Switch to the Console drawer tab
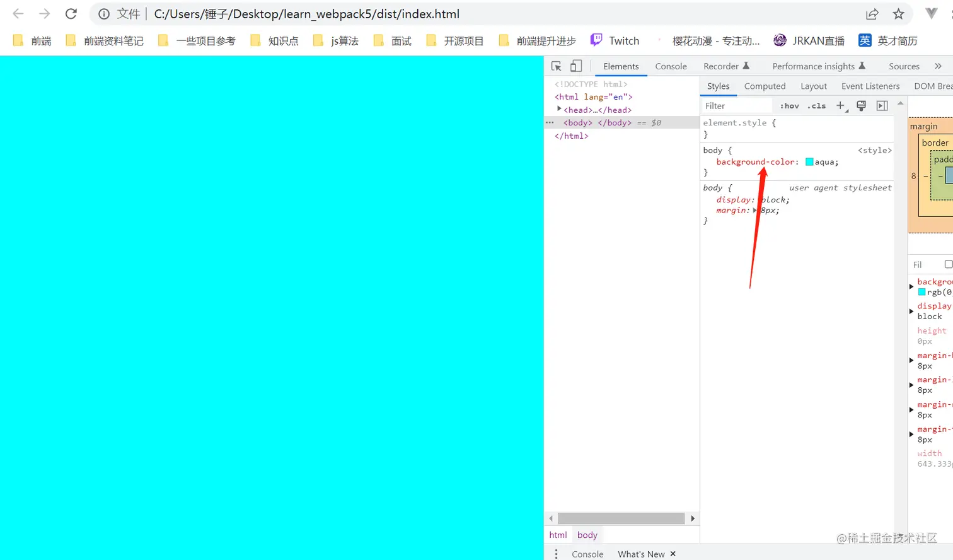Screen dimensions: 953x560 pyautogui.click(x=587, y=554)
